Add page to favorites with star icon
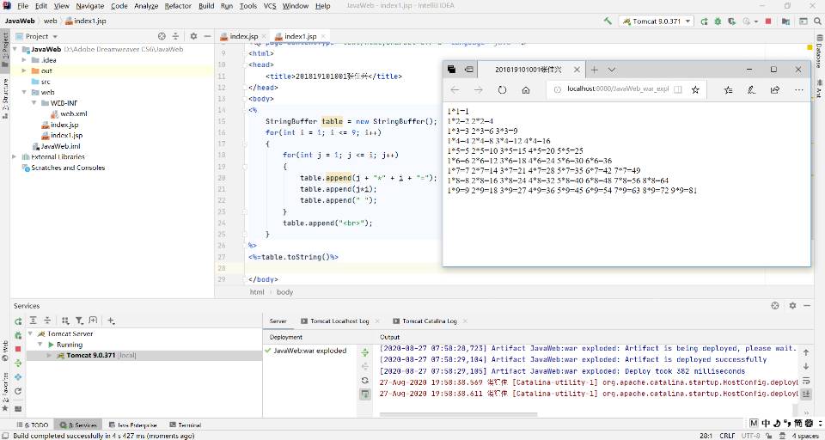This screenshot has width=825, height=440. [x=695, y=90]
